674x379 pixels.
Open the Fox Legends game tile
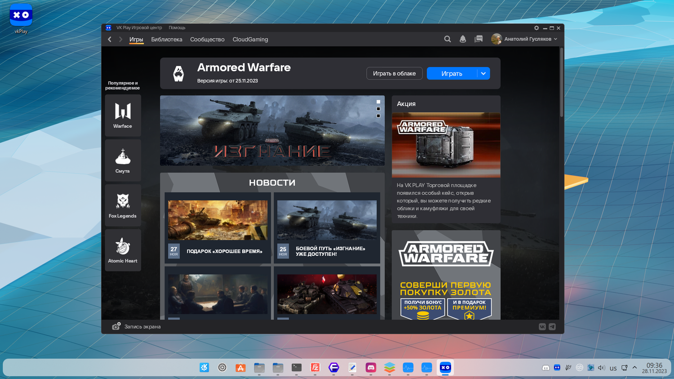123,205
